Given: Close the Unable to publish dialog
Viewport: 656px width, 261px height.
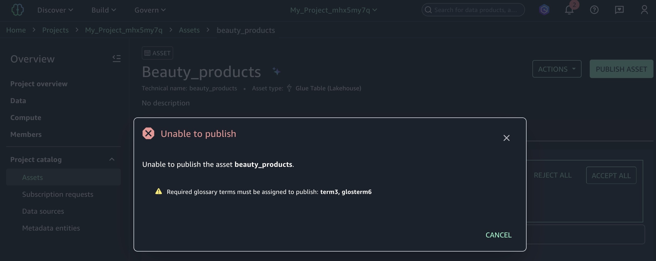Looking at the screenshot, I should (506, 138).
